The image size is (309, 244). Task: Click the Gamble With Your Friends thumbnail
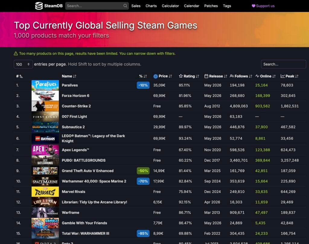tap(45, 223)
